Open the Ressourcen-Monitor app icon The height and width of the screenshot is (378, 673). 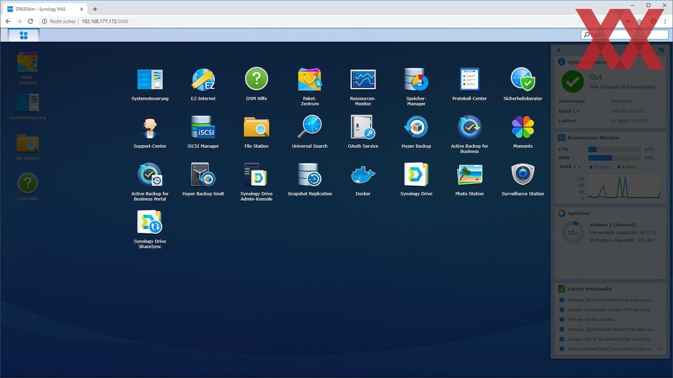point(363,80)
